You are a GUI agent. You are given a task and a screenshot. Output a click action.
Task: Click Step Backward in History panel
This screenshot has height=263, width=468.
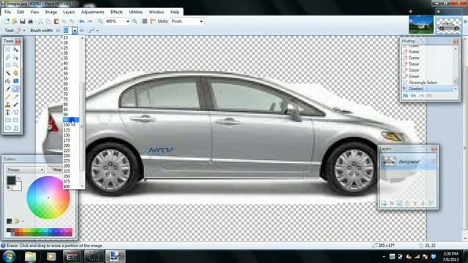tap(413, 96)
